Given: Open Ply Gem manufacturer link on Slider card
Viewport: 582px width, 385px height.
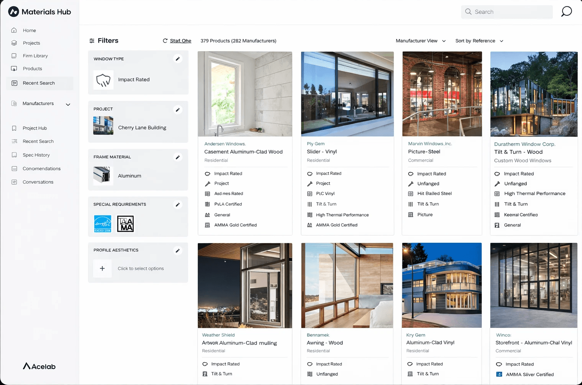Looking at the screenshot, I should pos(316,144).
